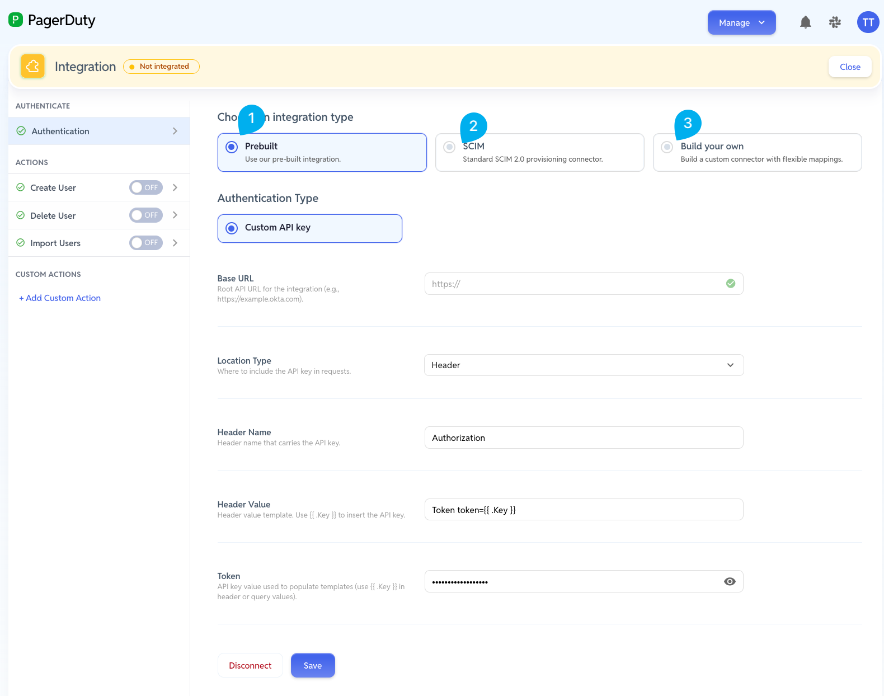The height and width of the screenshot is (696, 884).
Task: Open the Location Type dropdown
Action: click(x=584, y=365)
